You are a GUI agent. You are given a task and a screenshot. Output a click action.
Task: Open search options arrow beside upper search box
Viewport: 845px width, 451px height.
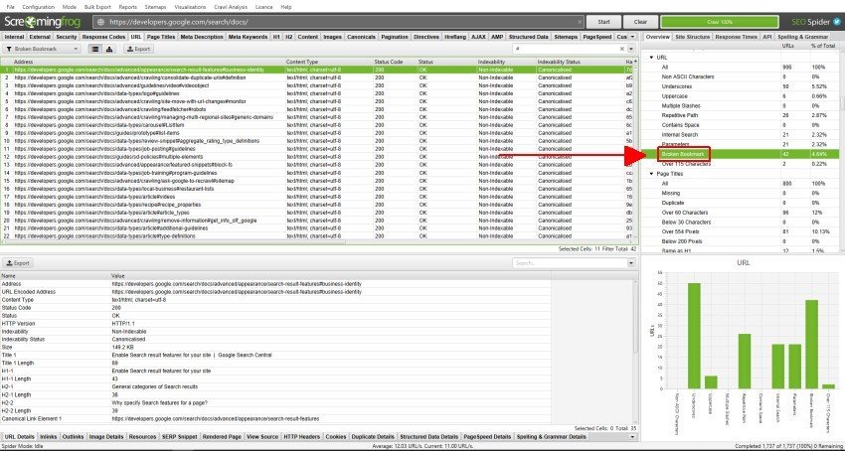(x=629, y=48)
